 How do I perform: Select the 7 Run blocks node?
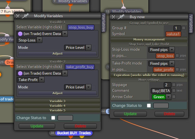point(12,12)
